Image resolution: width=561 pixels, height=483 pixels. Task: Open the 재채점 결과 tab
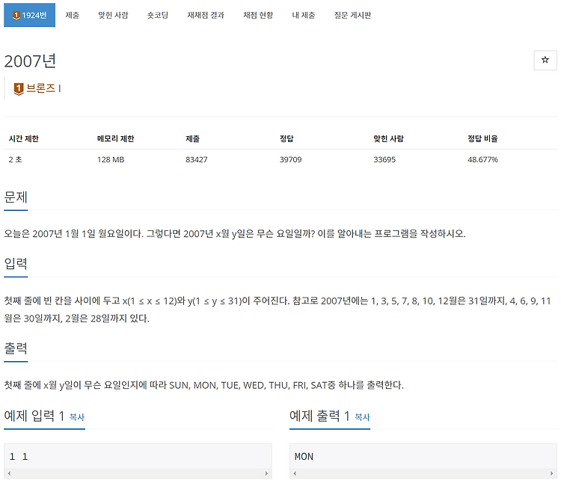click(206, 15)
